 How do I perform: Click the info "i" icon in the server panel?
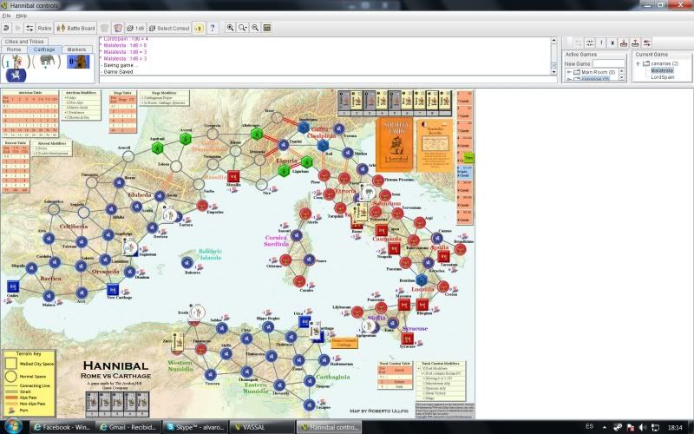click(x=601, y=43)
